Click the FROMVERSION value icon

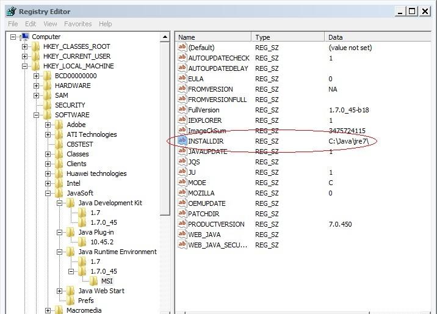click(x=182, y=89)
